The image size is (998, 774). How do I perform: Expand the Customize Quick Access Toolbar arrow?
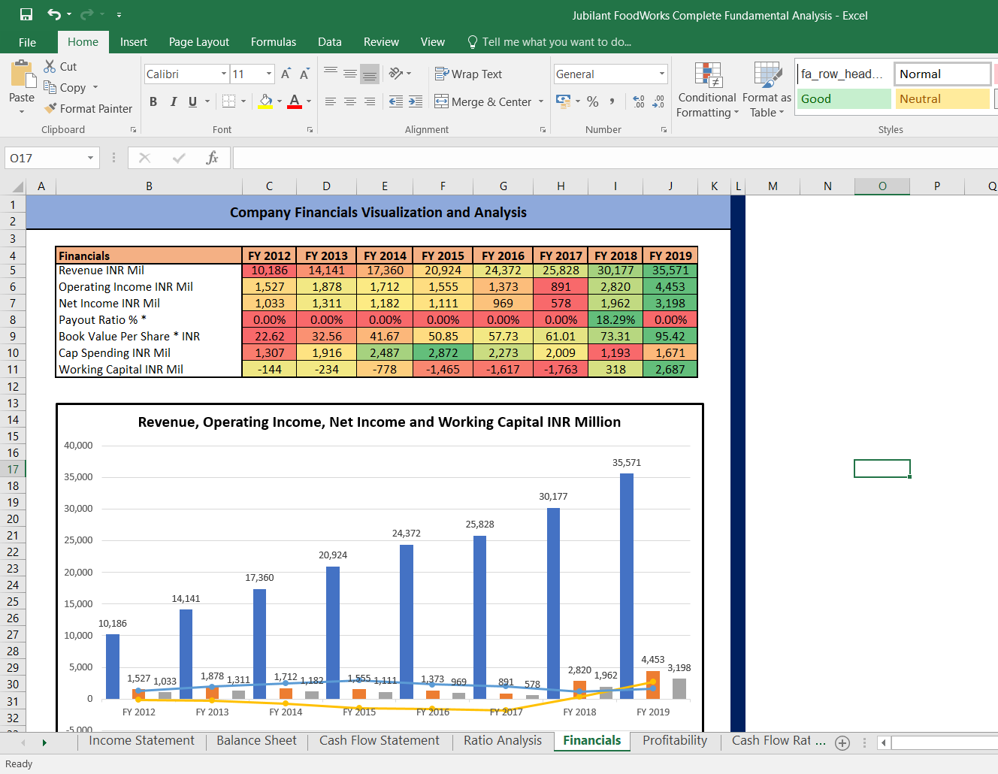[119, 15]
